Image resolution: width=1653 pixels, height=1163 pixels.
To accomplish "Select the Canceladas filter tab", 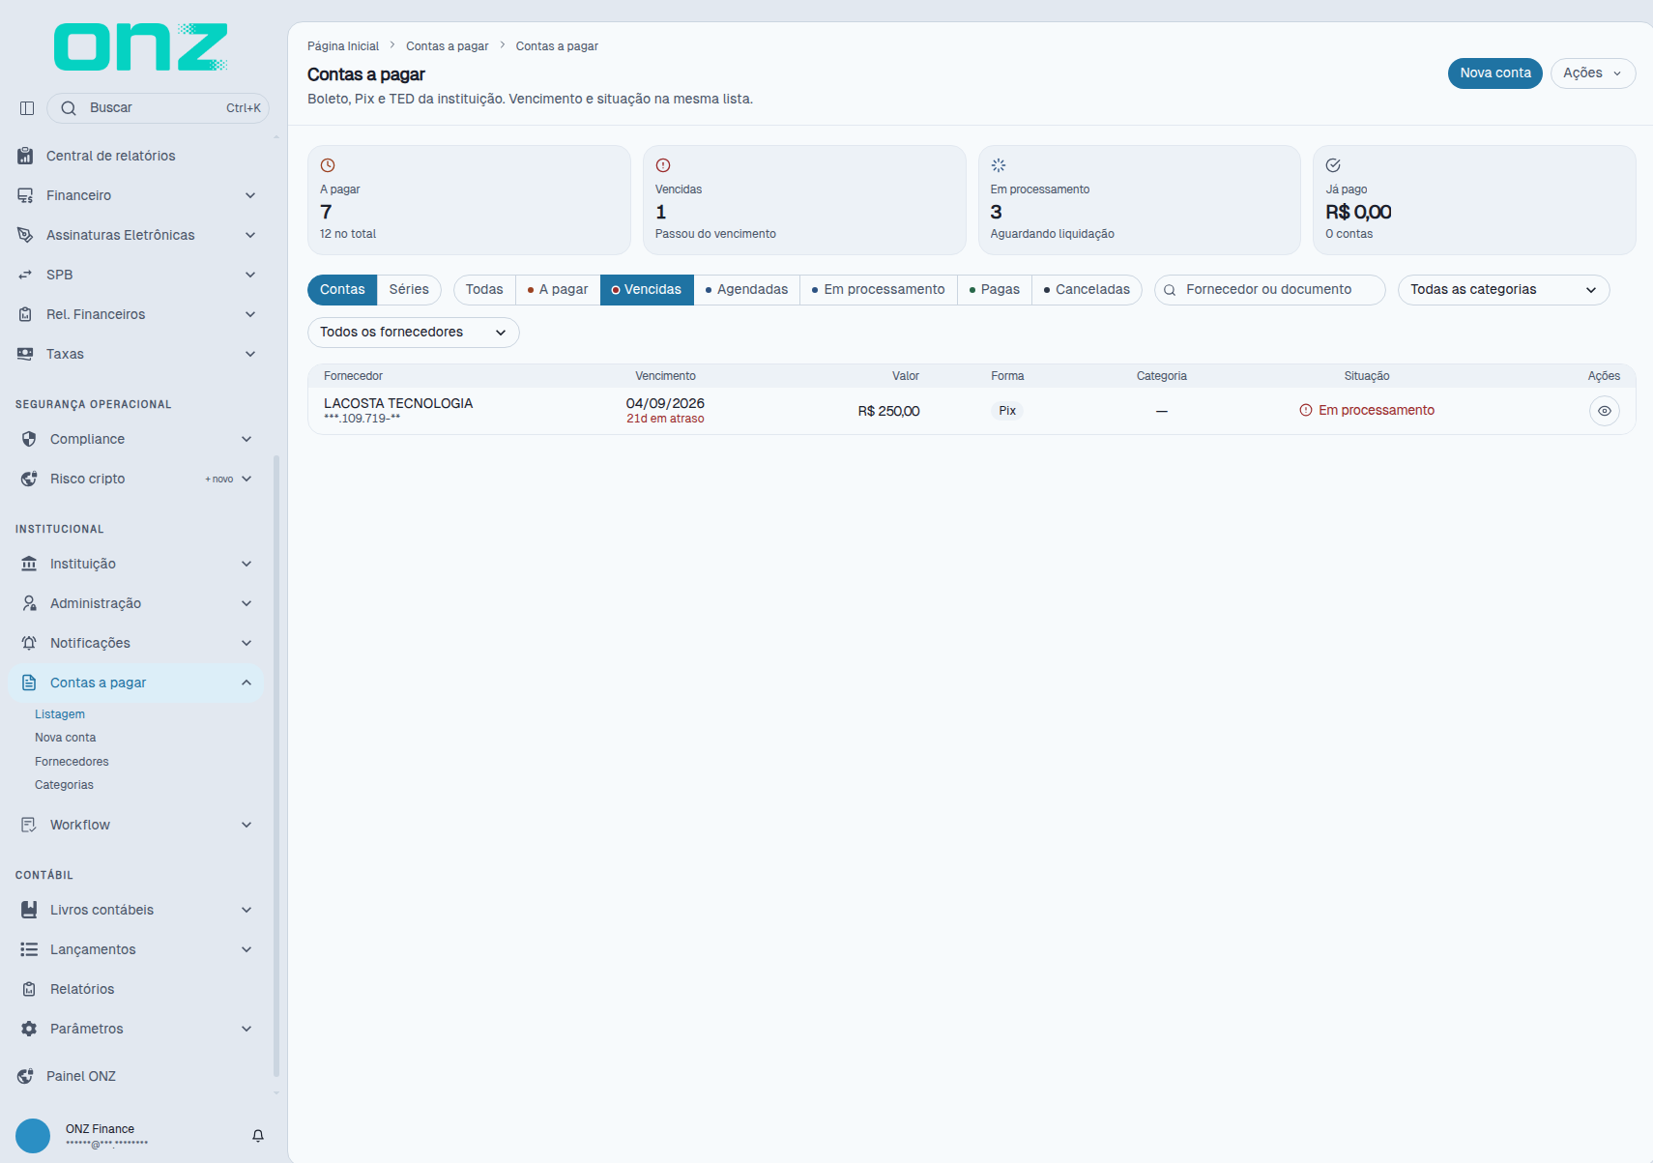I will click(1087, 290).
